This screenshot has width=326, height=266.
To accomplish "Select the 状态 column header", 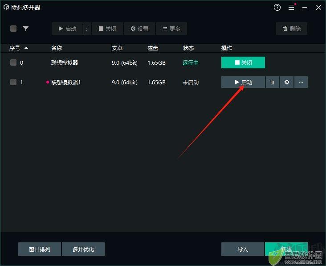I will point(188,48).
